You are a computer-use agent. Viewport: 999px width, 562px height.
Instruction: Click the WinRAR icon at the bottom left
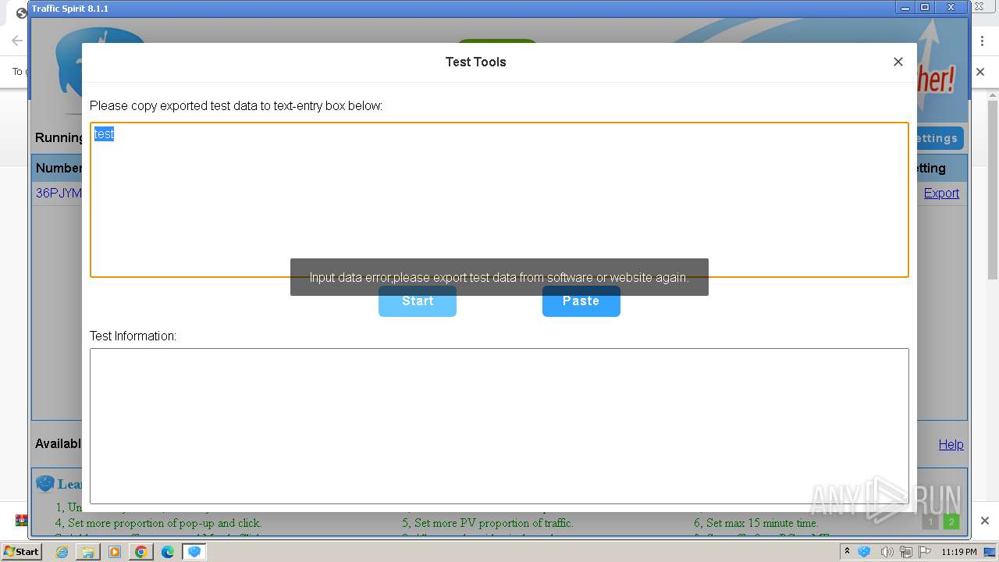point(21,520)
